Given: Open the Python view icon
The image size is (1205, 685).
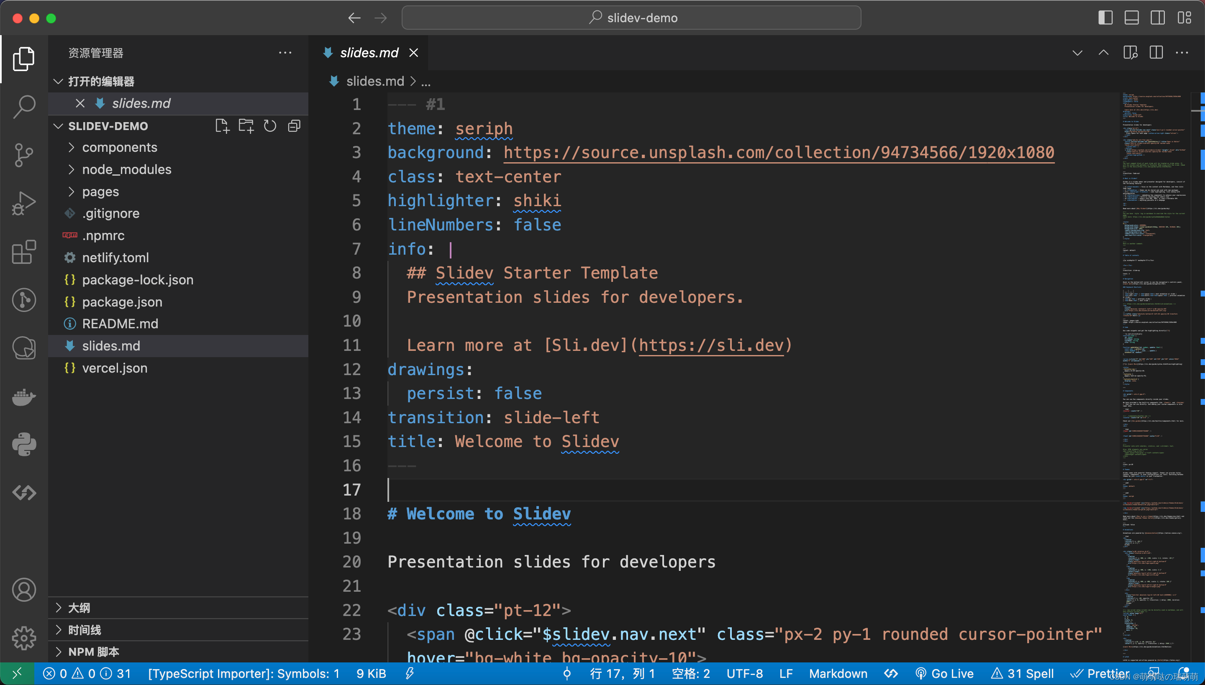Looking at the screenshot, I should [23, 445].
